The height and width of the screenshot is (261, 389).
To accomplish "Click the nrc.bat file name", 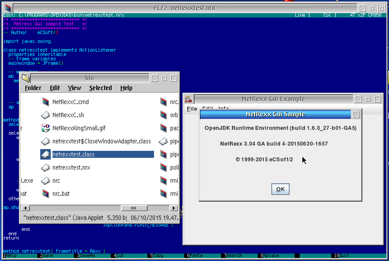I will 61,194.
